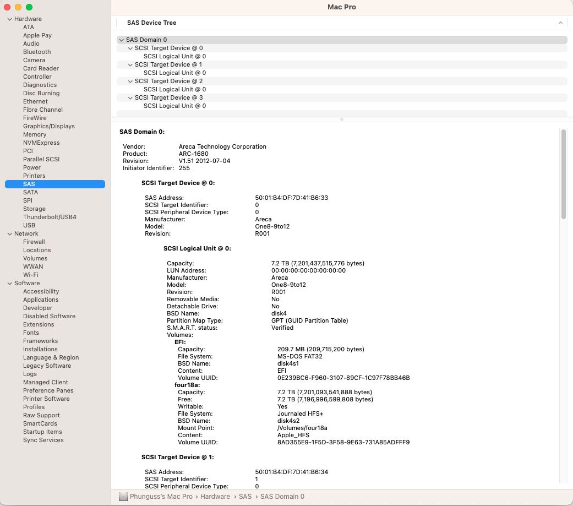Screen dimensions: 573x506
Task: Select the Storage sidebar item
Action: pos(34,209)
